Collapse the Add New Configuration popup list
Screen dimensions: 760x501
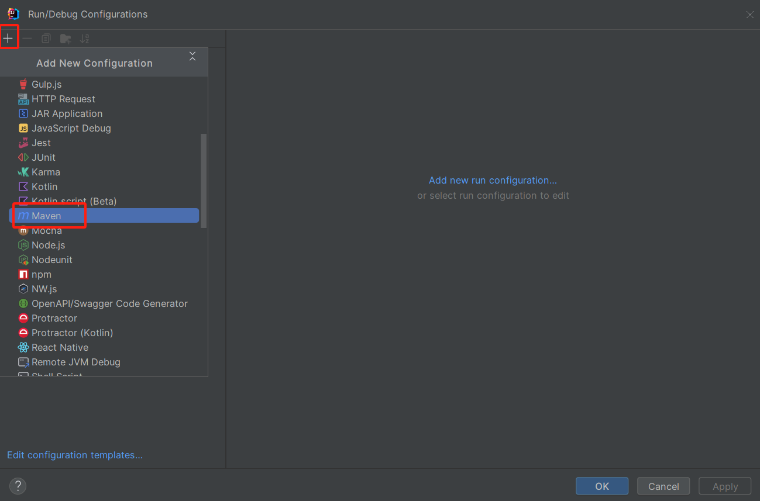pyautogui.click(x=192, y=56)
